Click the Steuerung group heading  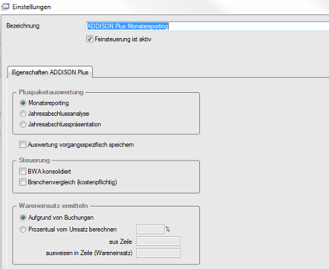click(34, 160)
